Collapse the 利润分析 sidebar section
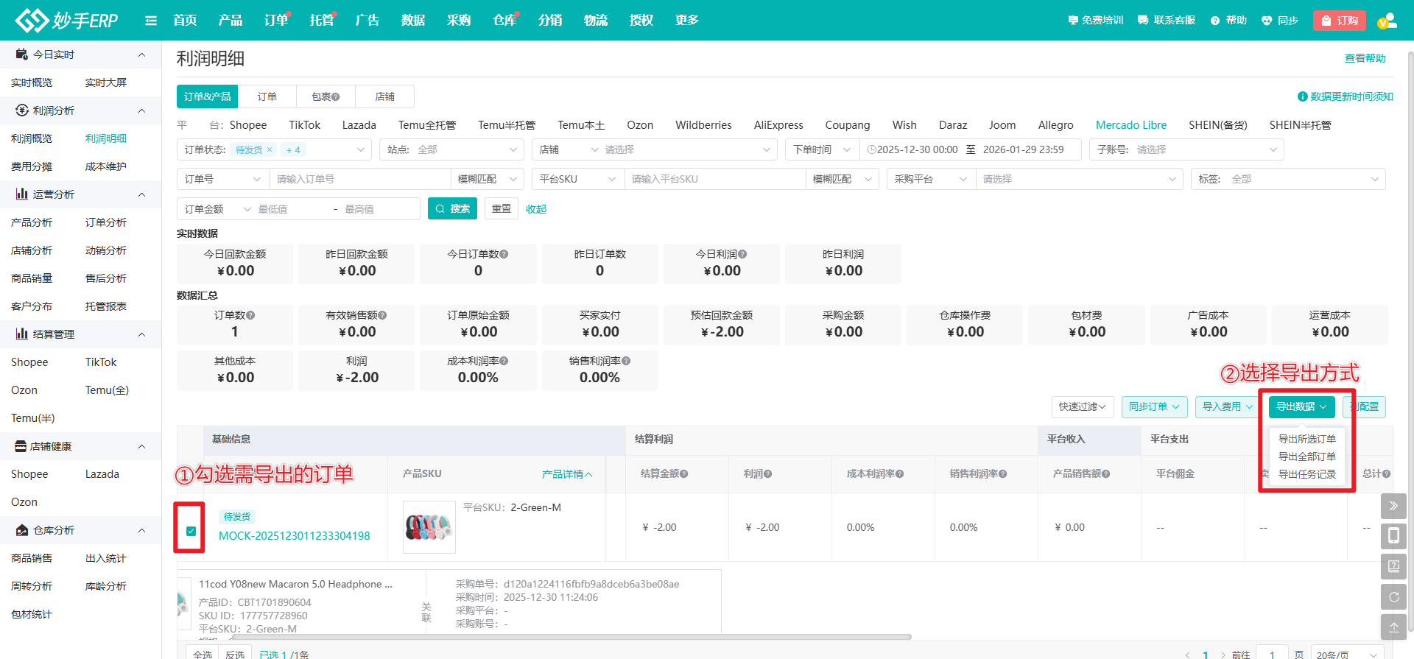1414x659 pixels. point(141,110)
